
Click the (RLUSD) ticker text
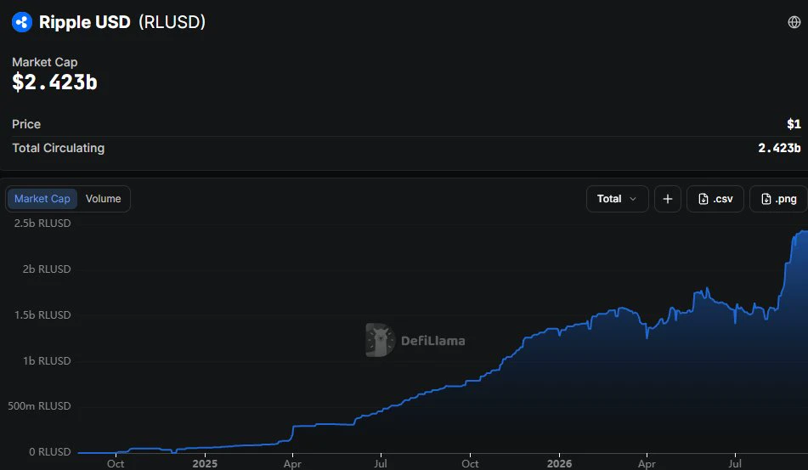pos(172,22)
